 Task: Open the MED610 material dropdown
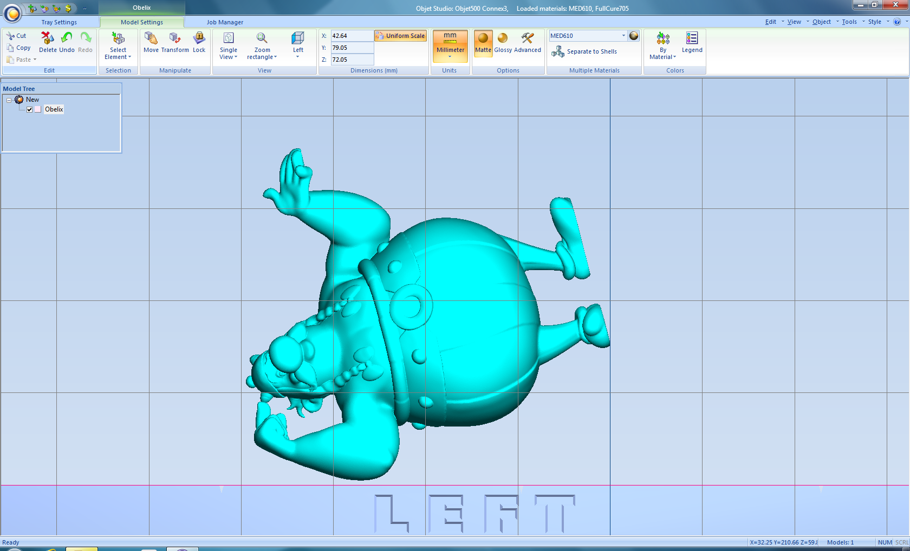pos(623,36)
